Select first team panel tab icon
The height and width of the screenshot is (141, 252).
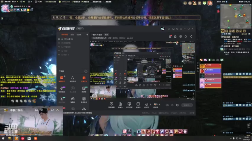tap(201, 60)
